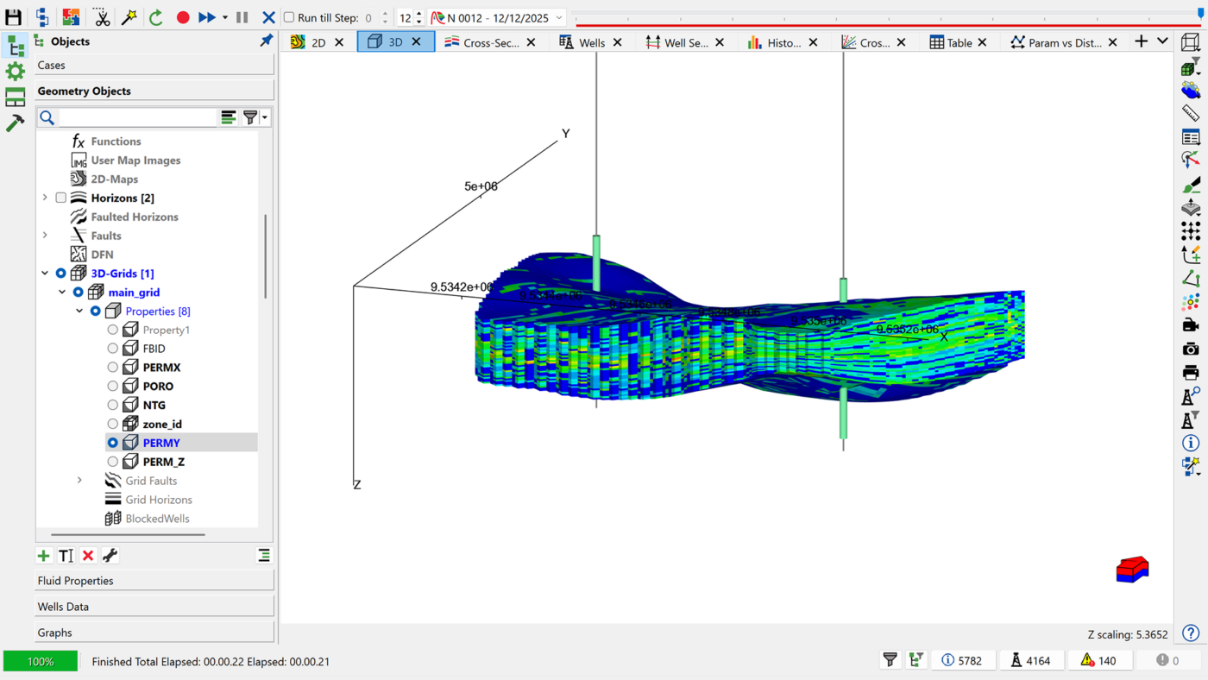Click the time step slider handle

point(1200,16)
